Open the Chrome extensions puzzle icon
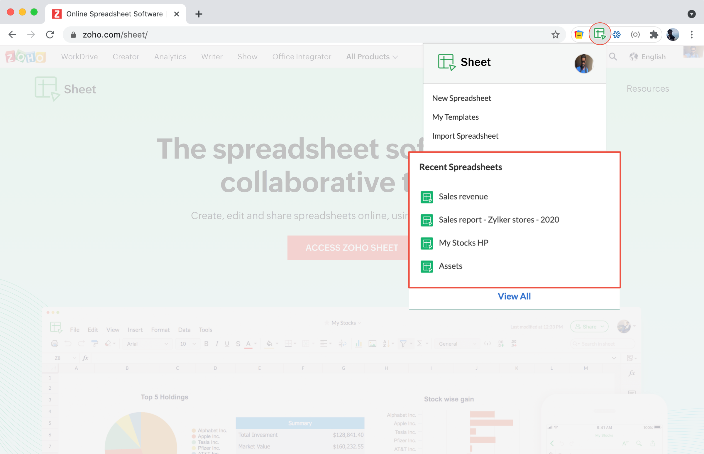This screenshot has height=454, width=704. coord(654,34)
